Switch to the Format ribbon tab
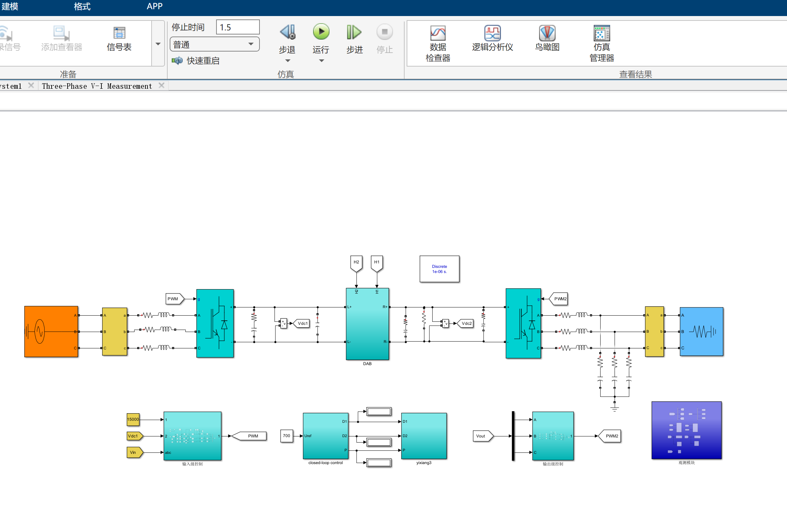787x519 pixels. point(82,6)
